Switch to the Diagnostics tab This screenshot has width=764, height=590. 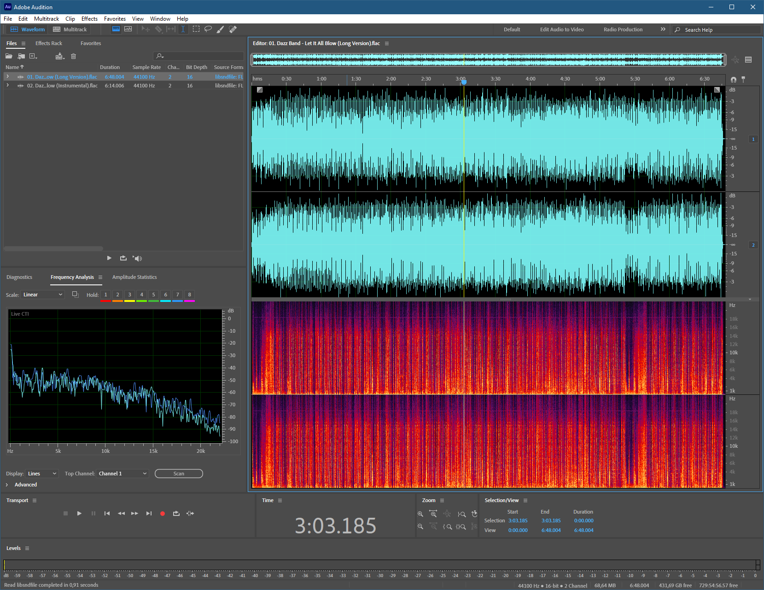[x=19, y=277]
